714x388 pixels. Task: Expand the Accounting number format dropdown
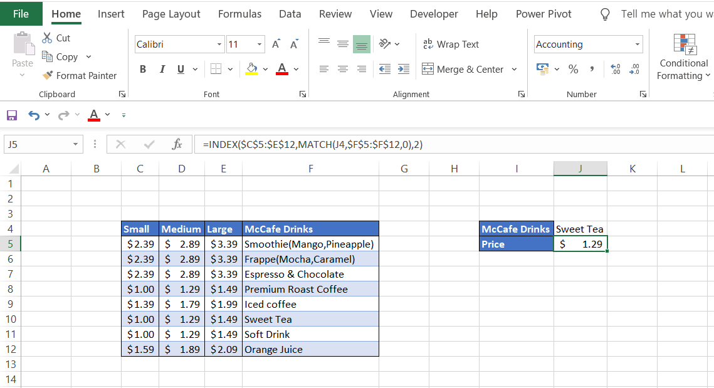click(638, 45)
